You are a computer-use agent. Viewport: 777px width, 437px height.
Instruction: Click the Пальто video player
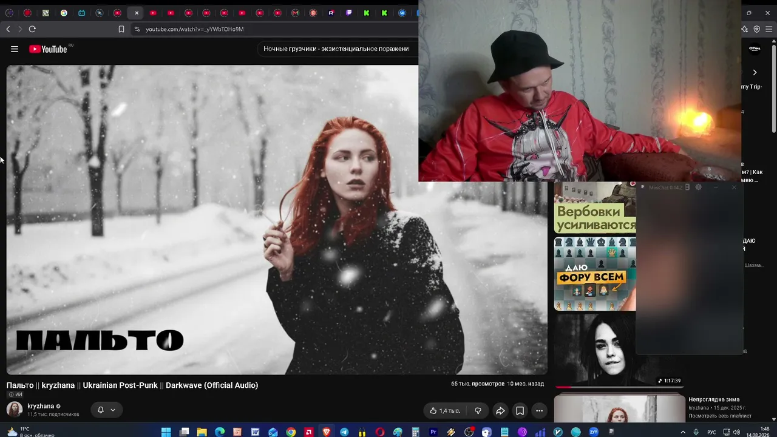coord(277,220)
